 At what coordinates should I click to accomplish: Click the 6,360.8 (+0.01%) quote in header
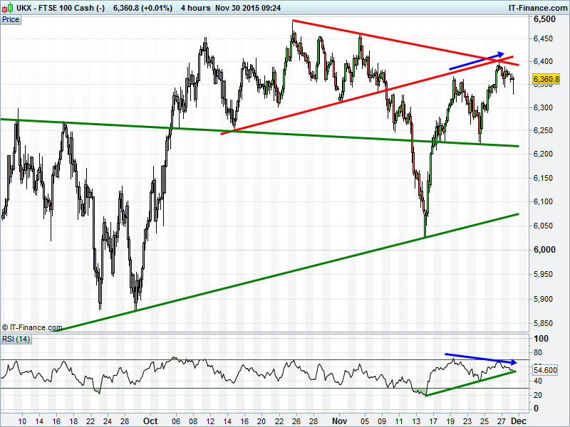pos(142,8)
